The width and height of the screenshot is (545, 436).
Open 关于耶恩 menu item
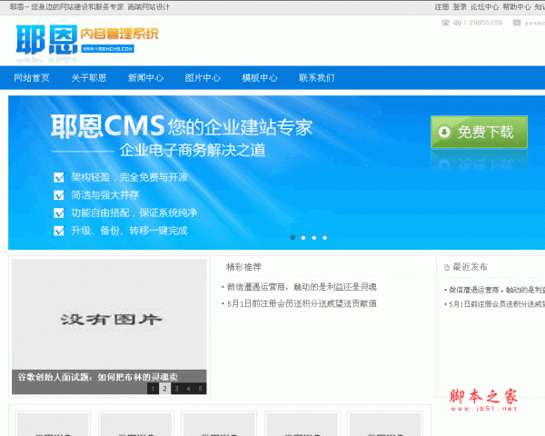tap(89, 78)
